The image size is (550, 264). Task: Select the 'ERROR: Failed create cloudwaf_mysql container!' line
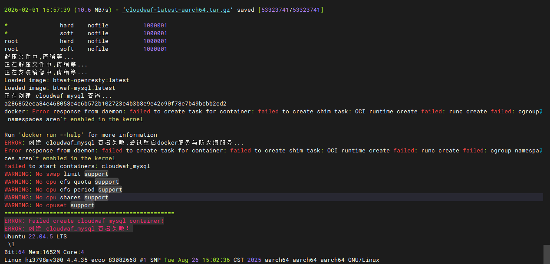[x=85, y=221]
